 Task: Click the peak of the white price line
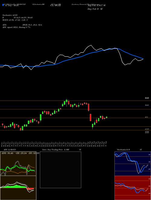point(91,45)
